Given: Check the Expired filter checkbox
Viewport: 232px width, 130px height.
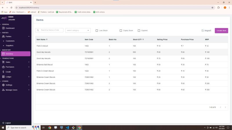Looking at the screenshot, I should (139, 30).
